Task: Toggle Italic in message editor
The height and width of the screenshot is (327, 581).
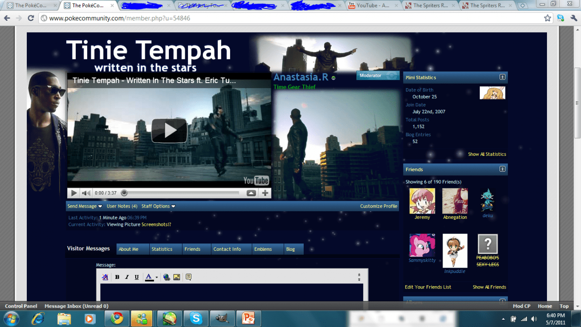Action: (x=127, y=277)
